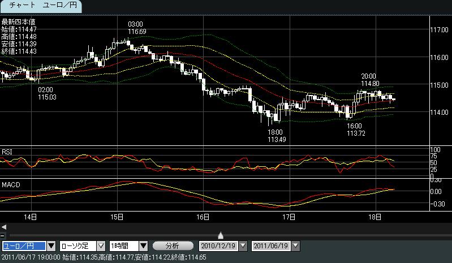Click the triangular slider thumb on the range bar
The height and width of the screenshot is (263, 452).
[x=221, y=235]
